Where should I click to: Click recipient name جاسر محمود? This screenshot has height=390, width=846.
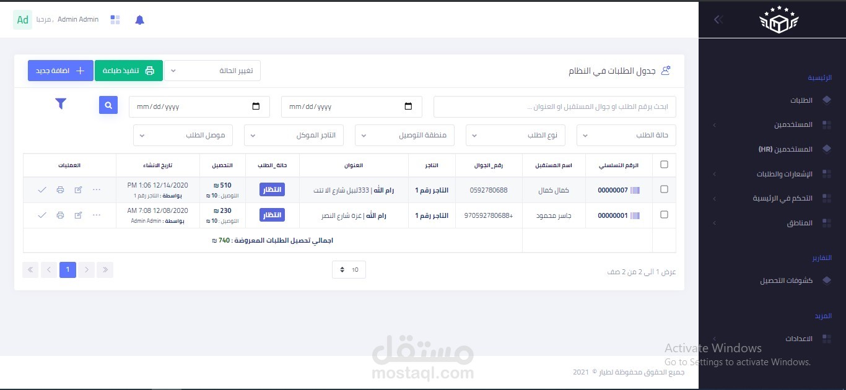point(554,215)
